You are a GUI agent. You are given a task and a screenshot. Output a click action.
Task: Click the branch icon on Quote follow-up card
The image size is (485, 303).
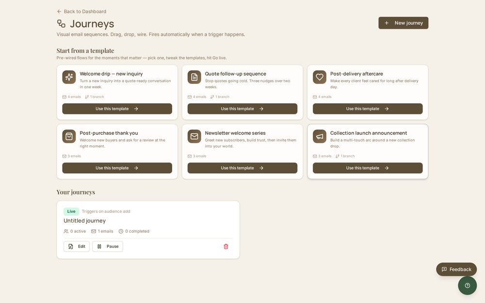[x=212, y=97]
